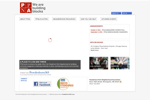Click the Find us on Facebook badge
Viewport: 150px width, 100px height.
pos(42,84)
